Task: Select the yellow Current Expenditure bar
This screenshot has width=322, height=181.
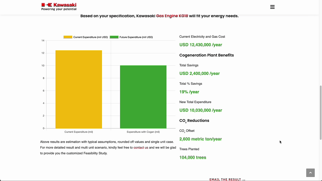Action: click(79, 89)
